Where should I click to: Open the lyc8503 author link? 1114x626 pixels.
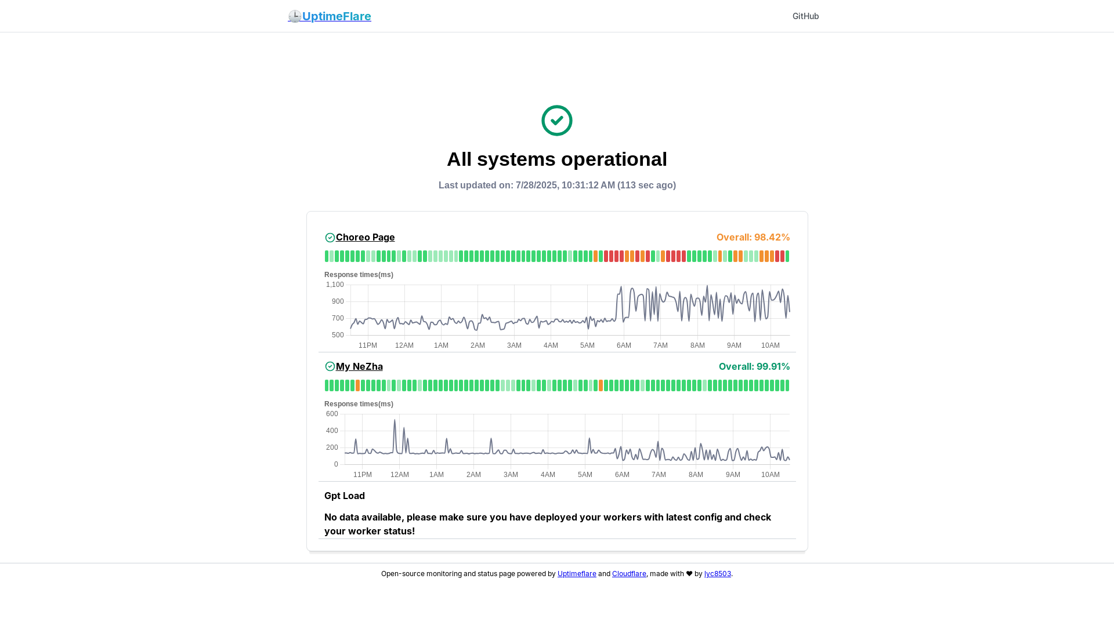(x=718, y=574)
